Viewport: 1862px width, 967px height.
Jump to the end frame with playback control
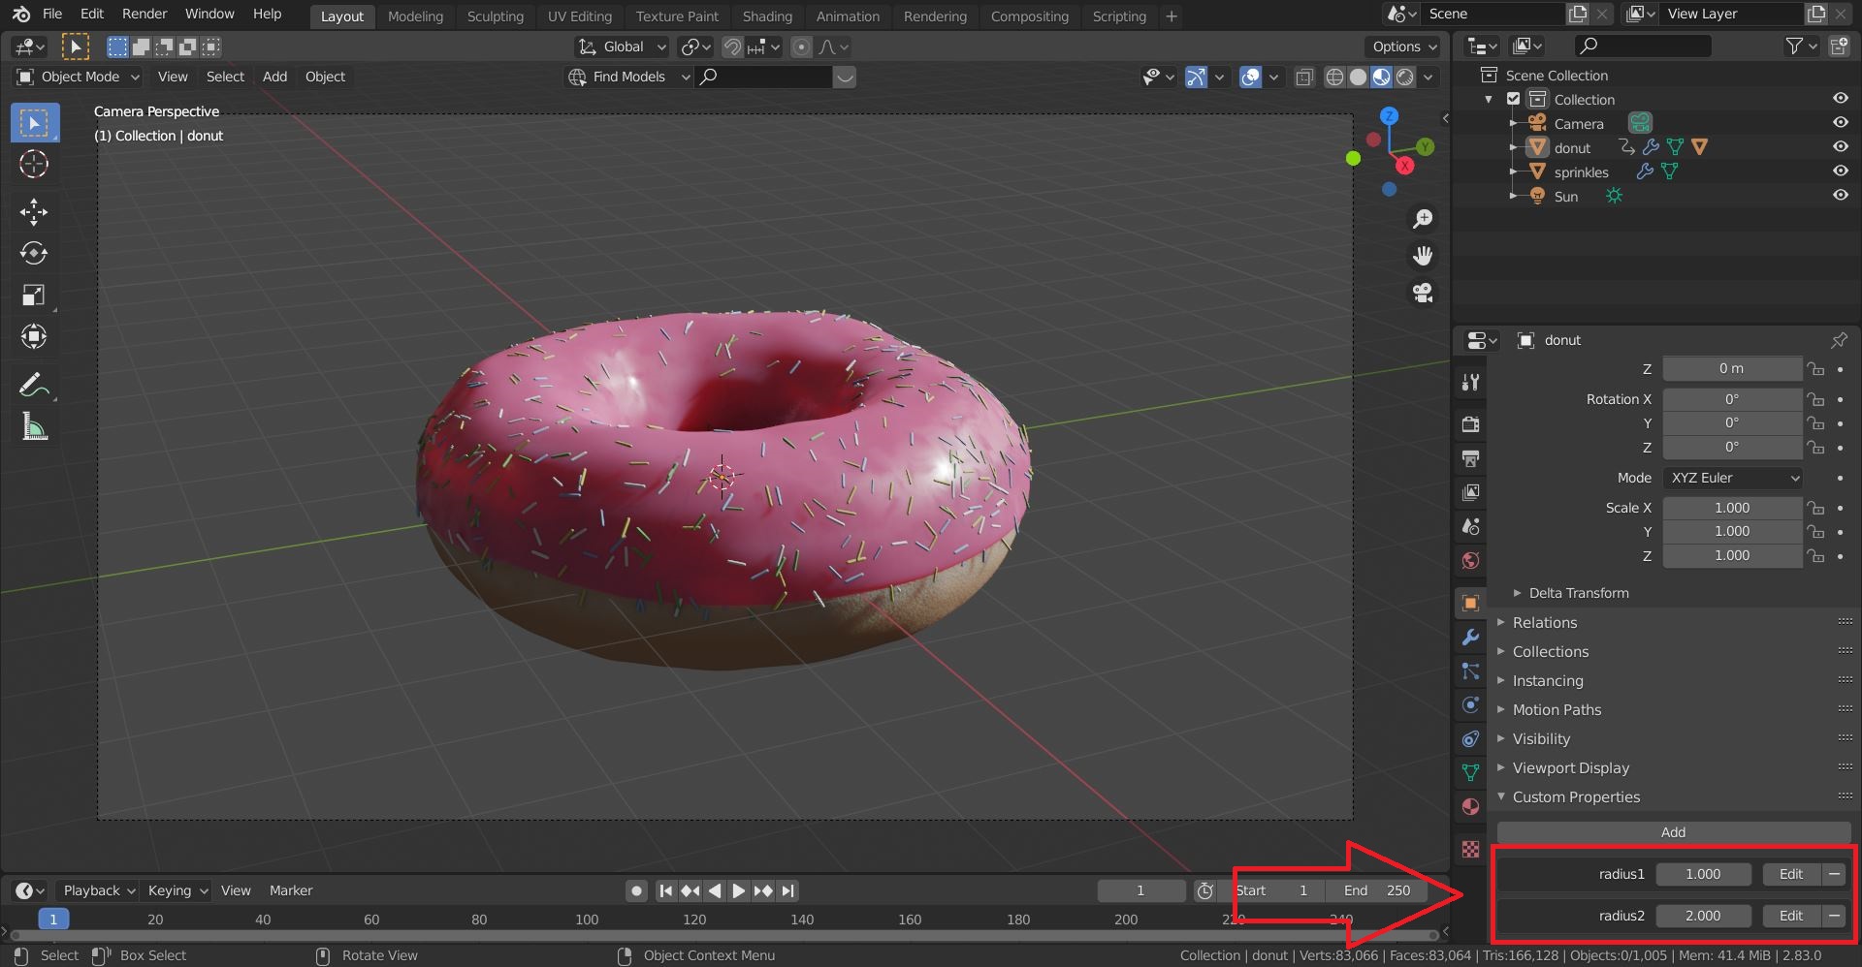[x=787, y=890]
